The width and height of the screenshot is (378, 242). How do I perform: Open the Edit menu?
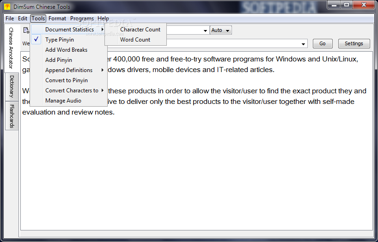click(23, 18)
